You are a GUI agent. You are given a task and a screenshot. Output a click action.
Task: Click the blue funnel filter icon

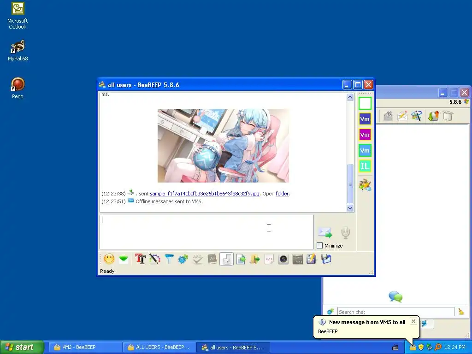click(169, 259)
